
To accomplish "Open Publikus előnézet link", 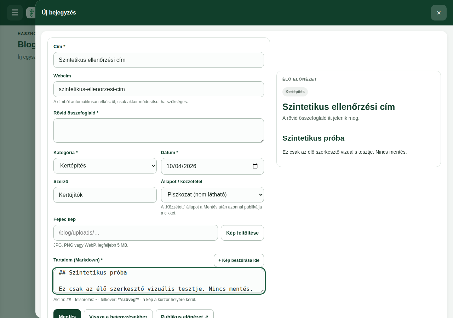I will [185, 314].
